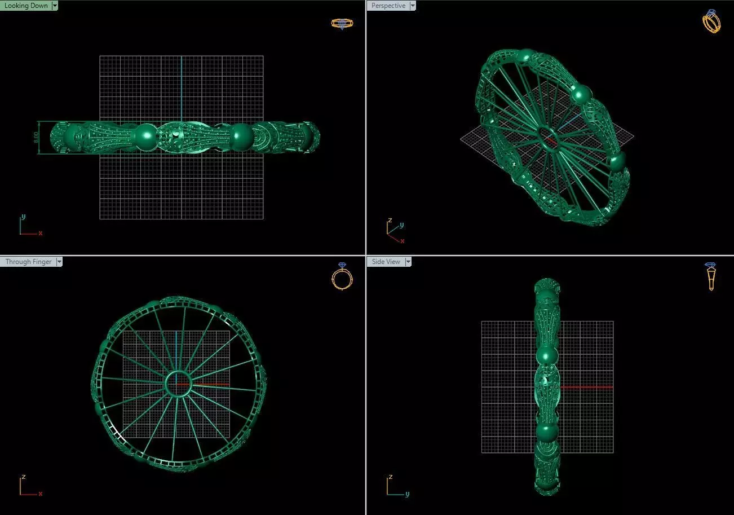Screen dimensions: 734x515
Task: Click the side ring icon in Side View
Action: coord(711,276)
